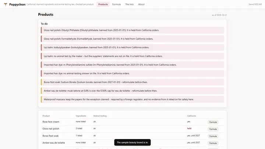
Task: Click the Poppyclean poppy logo icon
Action: (x=6, y=4)
